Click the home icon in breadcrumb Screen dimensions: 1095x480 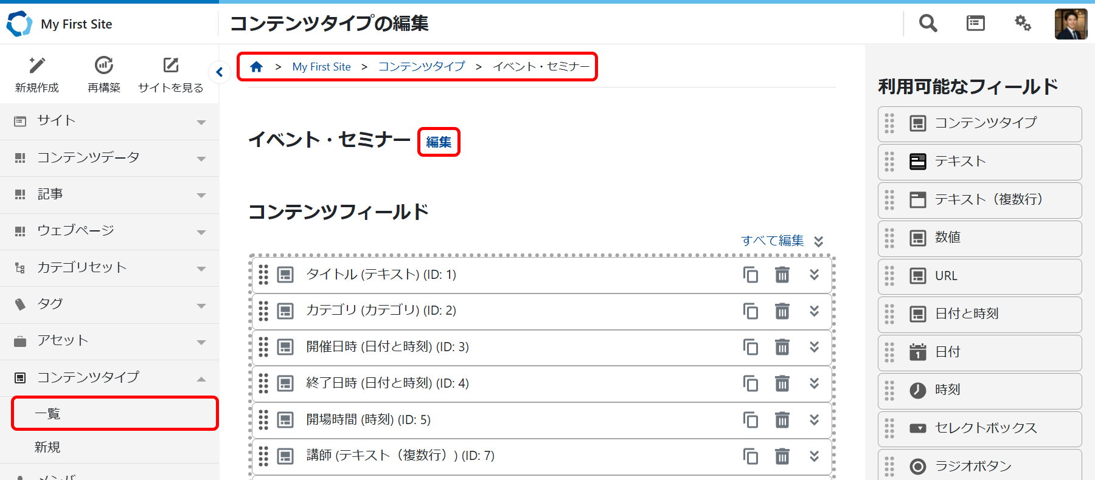tap(257, 67)
